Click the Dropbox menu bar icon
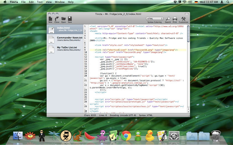The image size is (233, 145). [175, 2]
